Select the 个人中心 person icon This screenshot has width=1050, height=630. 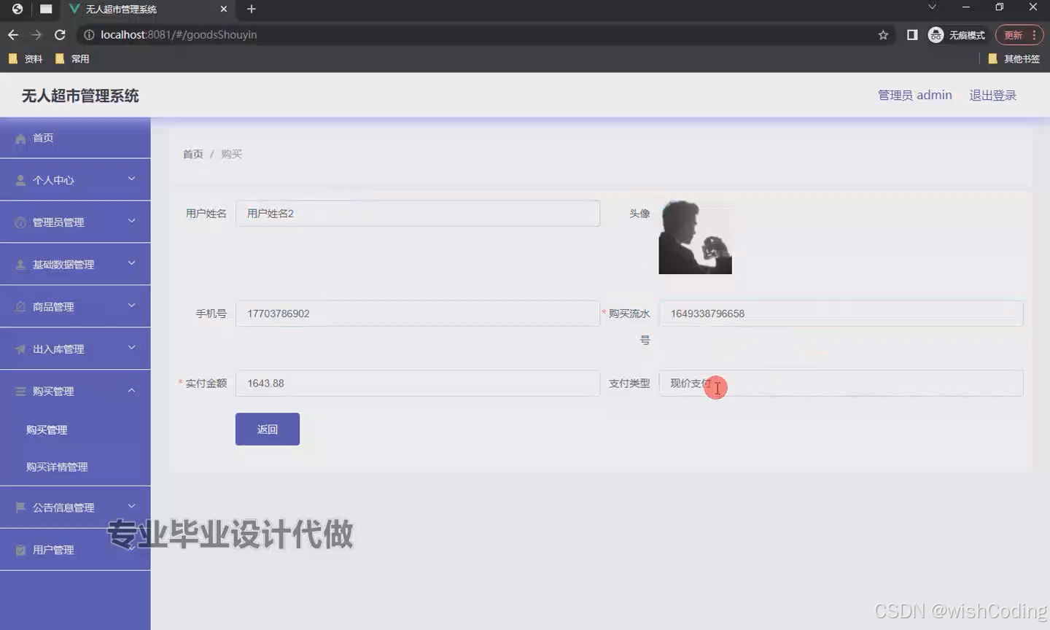[x=20, y=179]
